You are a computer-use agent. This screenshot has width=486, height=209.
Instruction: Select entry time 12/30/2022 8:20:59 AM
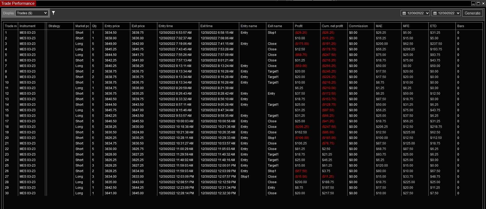click(x=175, y=88)
